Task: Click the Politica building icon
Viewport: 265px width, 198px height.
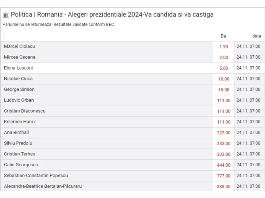Action: coord(6,15)
